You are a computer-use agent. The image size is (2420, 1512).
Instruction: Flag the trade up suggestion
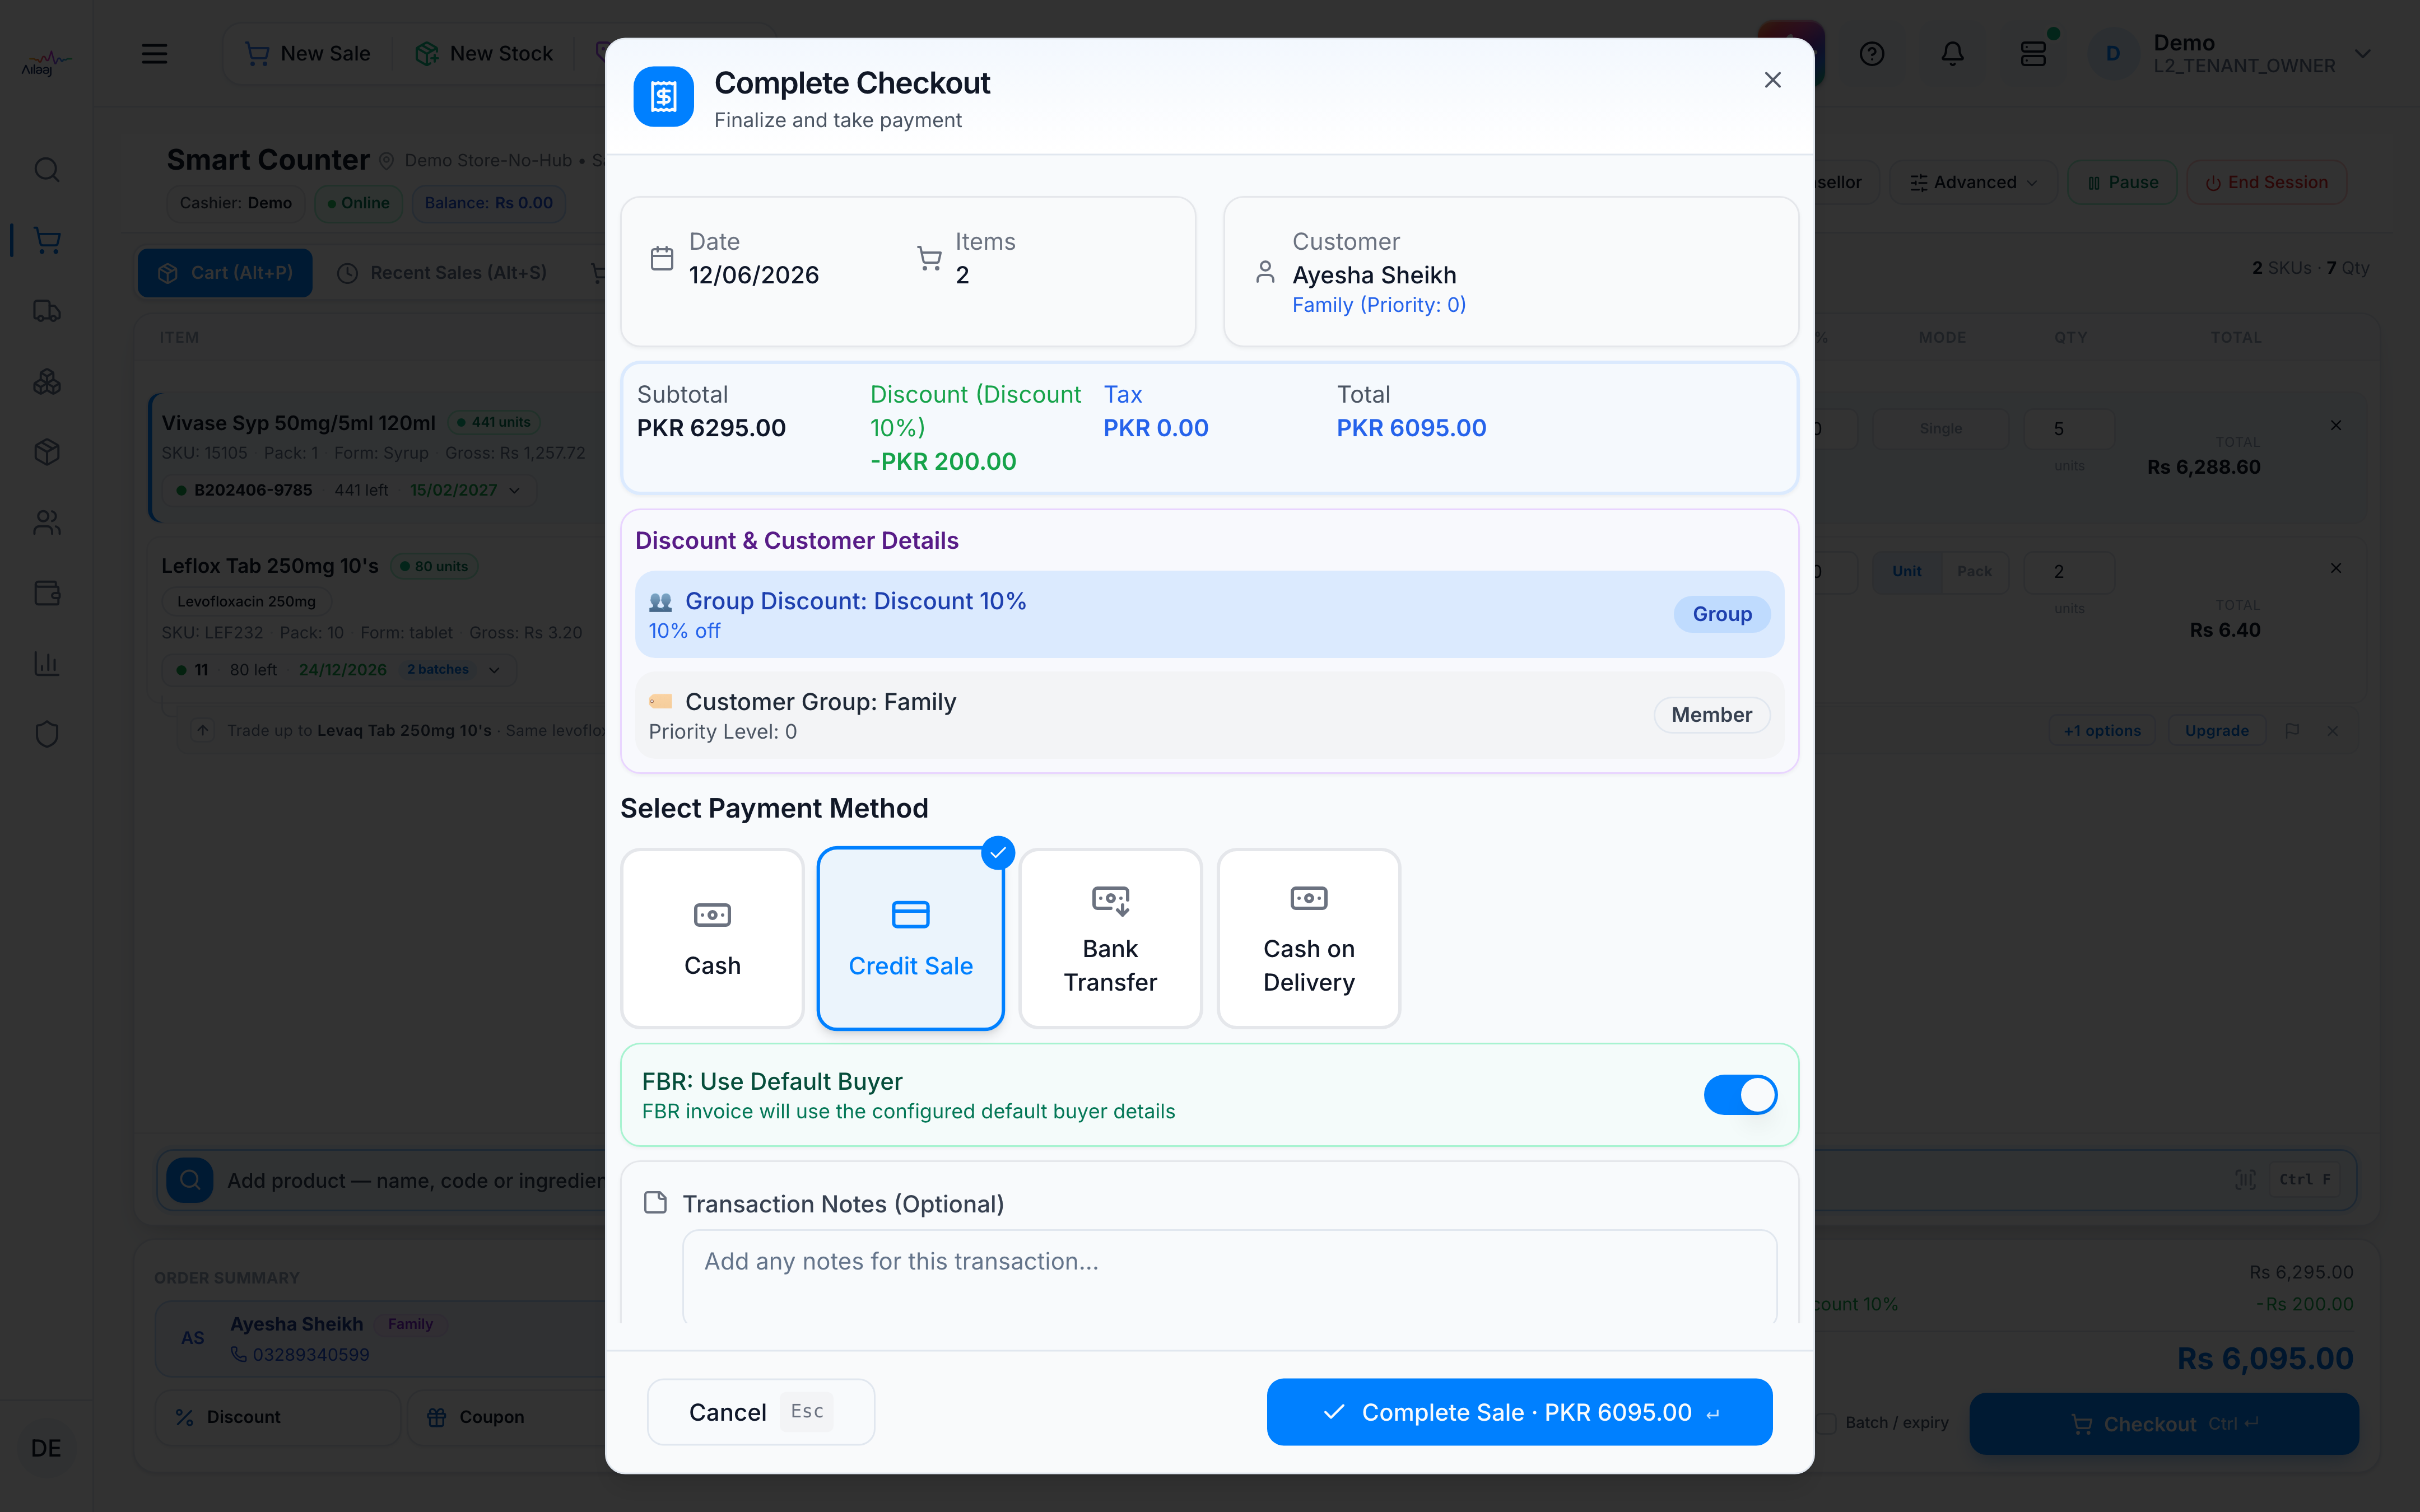[2292, 731]
